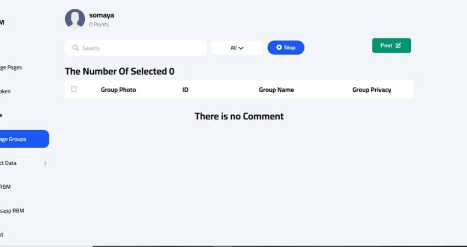Expand the Data submenu arrow in the sidebar

pos(45,164)
